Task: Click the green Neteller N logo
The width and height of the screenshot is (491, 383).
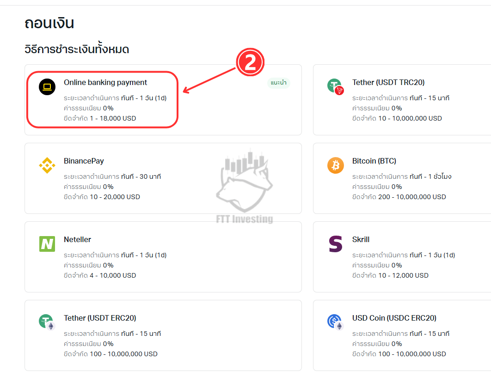Action: click(x=47, y=244)
